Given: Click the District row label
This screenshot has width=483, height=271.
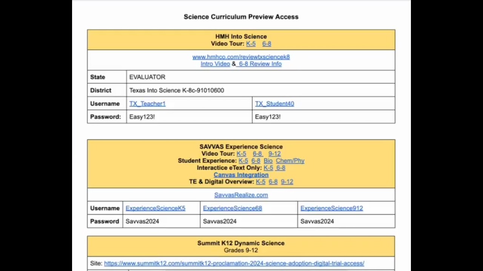Looking at the screenshot, I should tap(101, 90).
